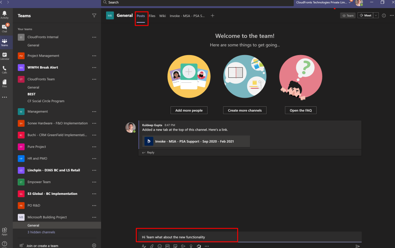
Task: Insert an emoji into the message
Action: [159, 246]
